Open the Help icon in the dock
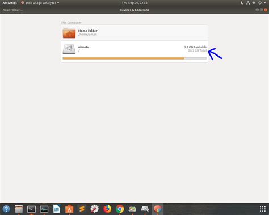 pos(6,209)
